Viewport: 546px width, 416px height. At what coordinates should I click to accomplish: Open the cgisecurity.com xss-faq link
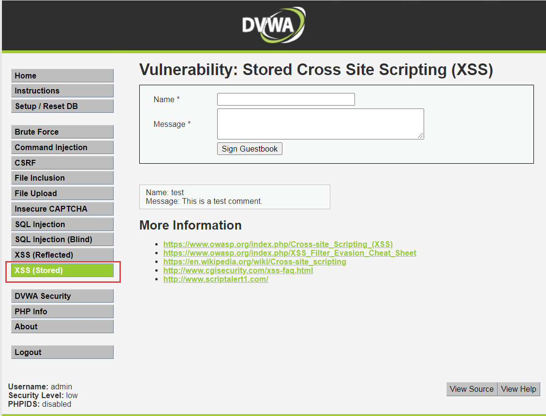point(238,270)
